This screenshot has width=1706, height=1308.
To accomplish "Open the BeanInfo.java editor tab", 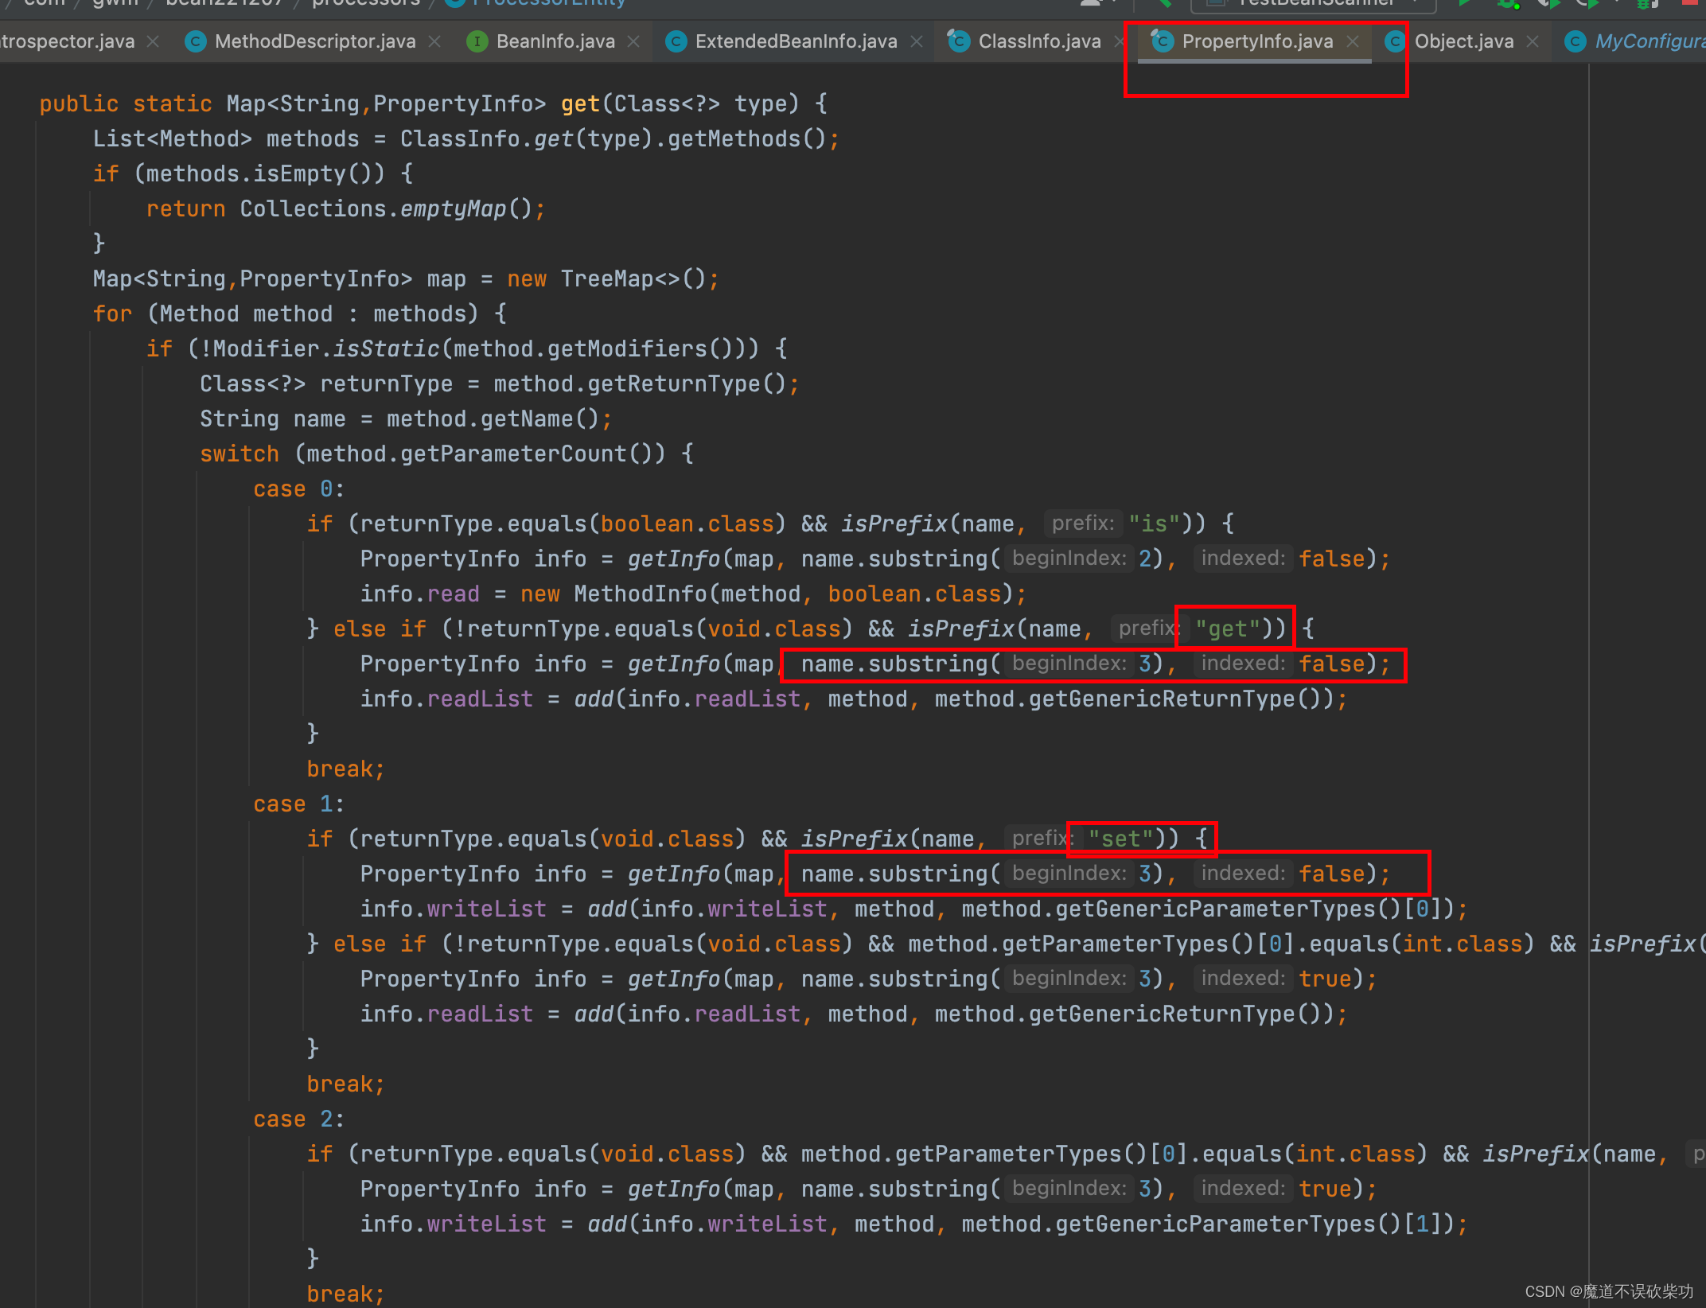I will [555, 41].
